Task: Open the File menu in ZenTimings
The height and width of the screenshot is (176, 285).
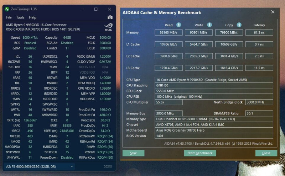Action: point(9,17)
